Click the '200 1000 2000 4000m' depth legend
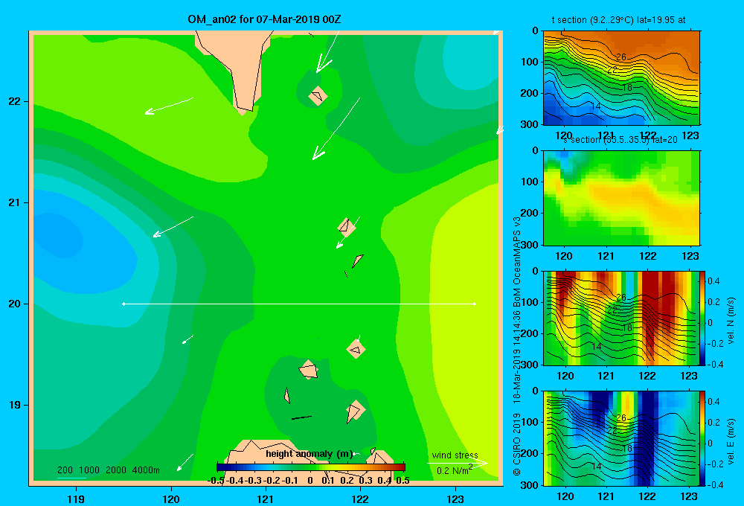 [x=108, y=470]
